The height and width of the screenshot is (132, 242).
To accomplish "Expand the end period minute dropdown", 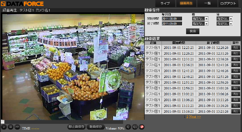I will pos(224,24).
